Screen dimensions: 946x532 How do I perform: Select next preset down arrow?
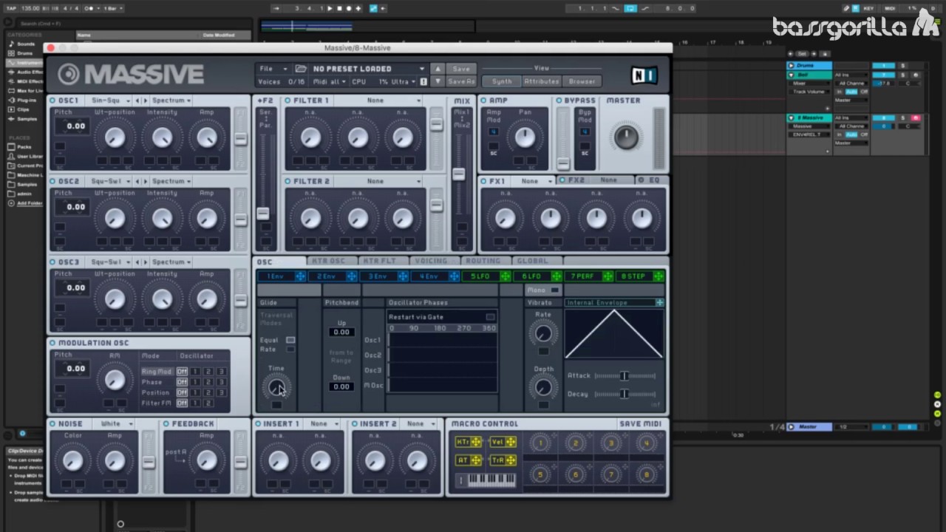click(438, 81)
